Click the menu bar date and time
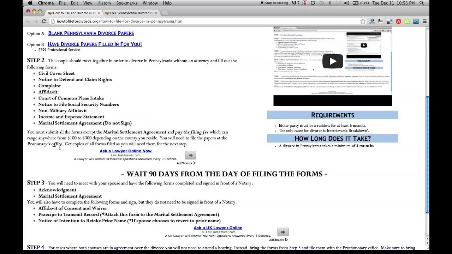 coord(393,3)
